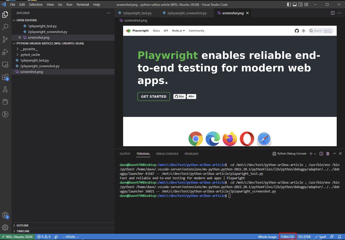Toggle the bottom panel layout button
The width and height of the screenshot is (345, 240).
tap(295, 4)
